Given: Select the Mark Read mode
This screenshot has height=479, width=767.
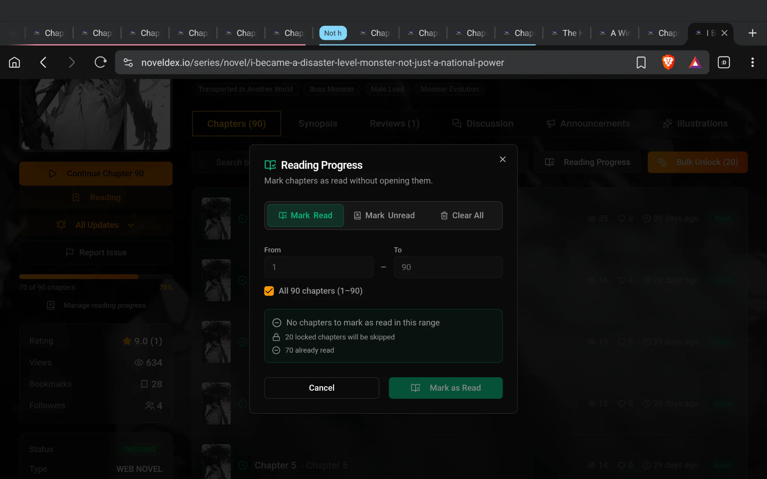Looking at the screenshot, I should [x=306, y=216].
